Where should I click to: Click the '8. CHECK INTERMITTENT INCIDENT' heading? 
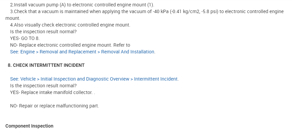point(46,65)
